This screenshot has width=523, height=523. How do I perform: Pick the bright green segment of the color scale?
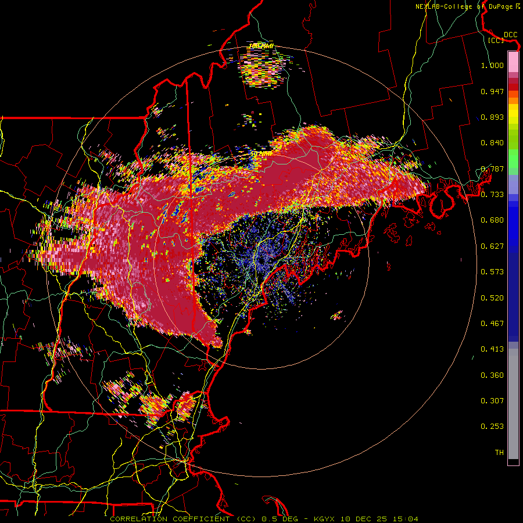[x=513, y=159]
